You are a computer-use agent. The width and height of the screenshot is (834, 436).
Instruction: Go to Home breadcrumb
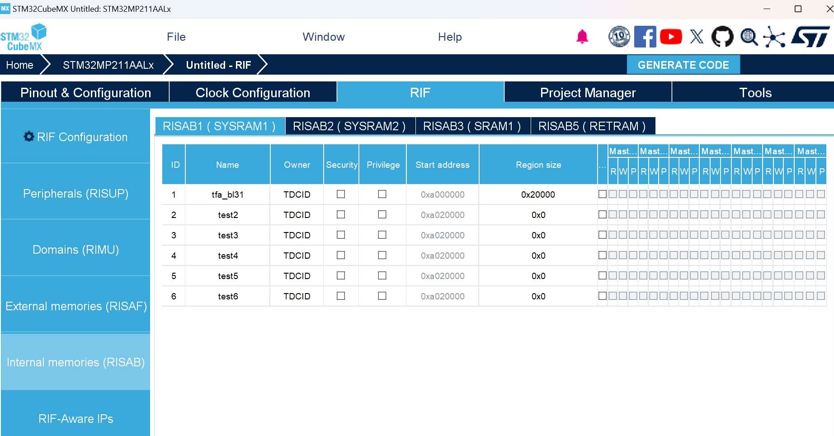pyautogui.click(x=19, y=65)
